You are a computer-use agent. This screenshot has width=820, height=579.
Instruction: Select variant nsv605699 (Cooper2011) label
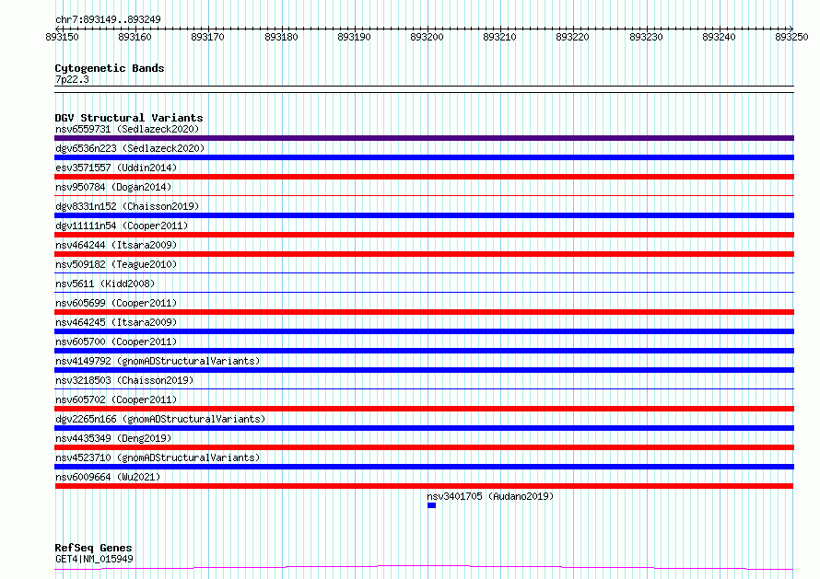point(116,303)
